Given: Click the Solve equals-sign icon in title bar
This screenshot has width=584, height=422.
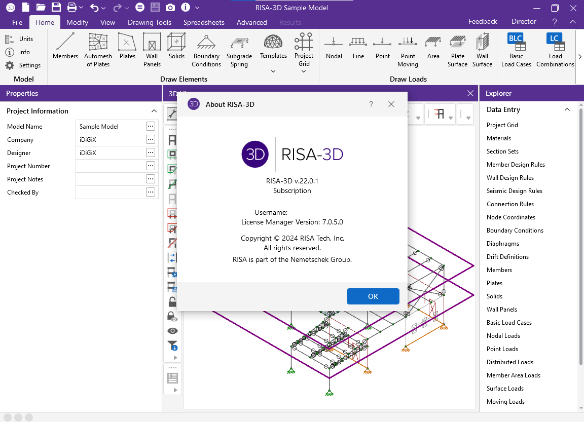Looking at the screenshot, I should 140,8.
